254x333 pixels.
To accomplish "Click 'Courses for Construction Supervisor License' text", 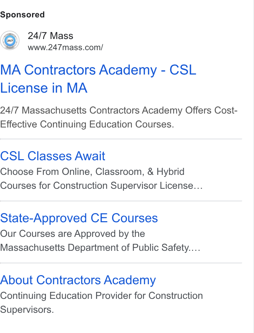I will (x=96, y=186).
